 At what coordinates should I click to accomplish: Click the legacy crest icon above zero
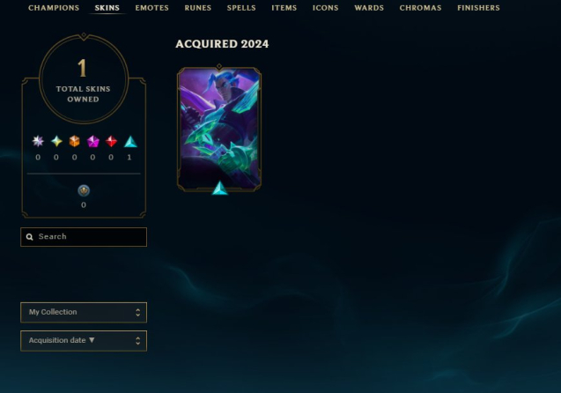[x=84, y=191]
